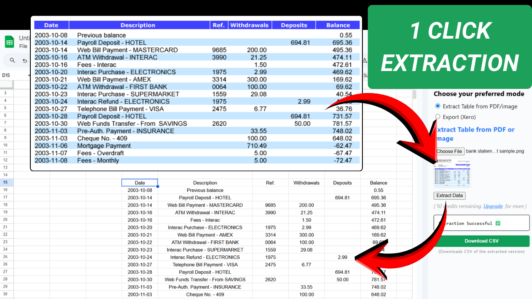The height and width of the screenshot is (299, 532).
Task: Click the Choose File button
Action: pyautogui.click(x=450, y=151)
